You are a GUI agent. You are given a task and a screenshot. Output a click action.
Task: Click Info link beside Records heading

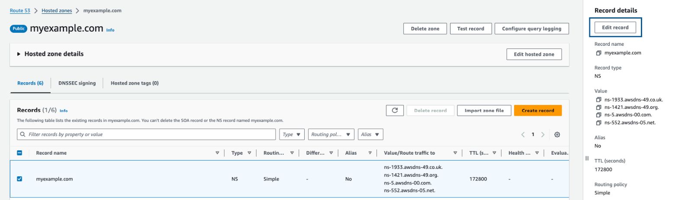pos(64,111)
